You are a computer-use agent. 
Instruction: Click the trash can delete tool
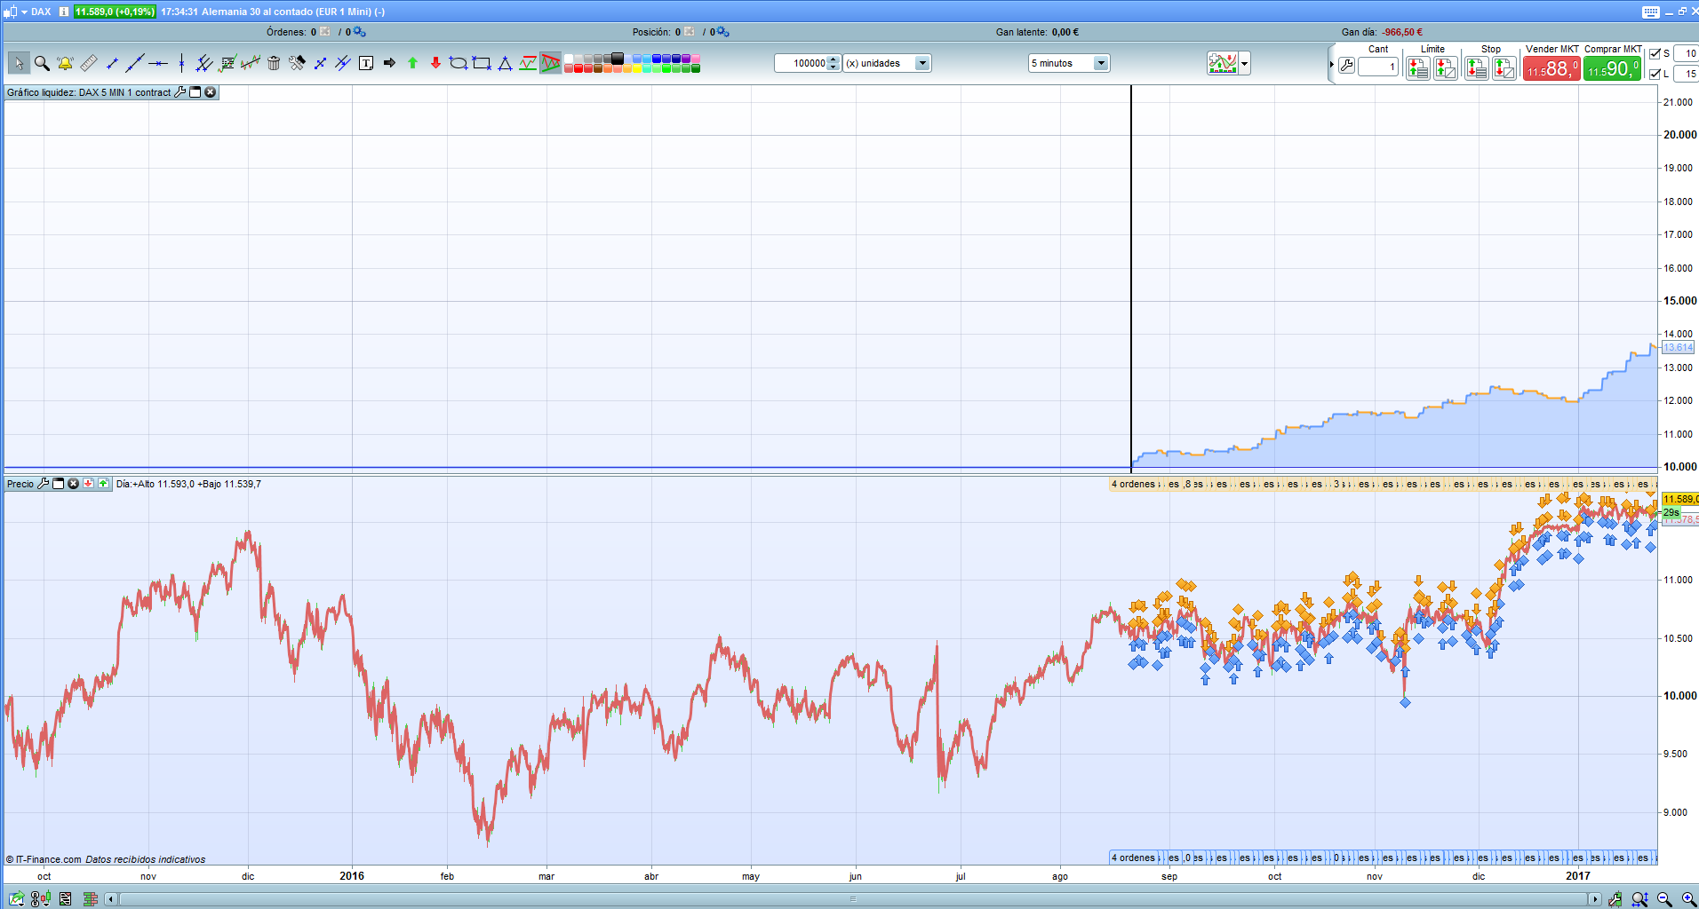pyautogui.click(x=274, y=63)
